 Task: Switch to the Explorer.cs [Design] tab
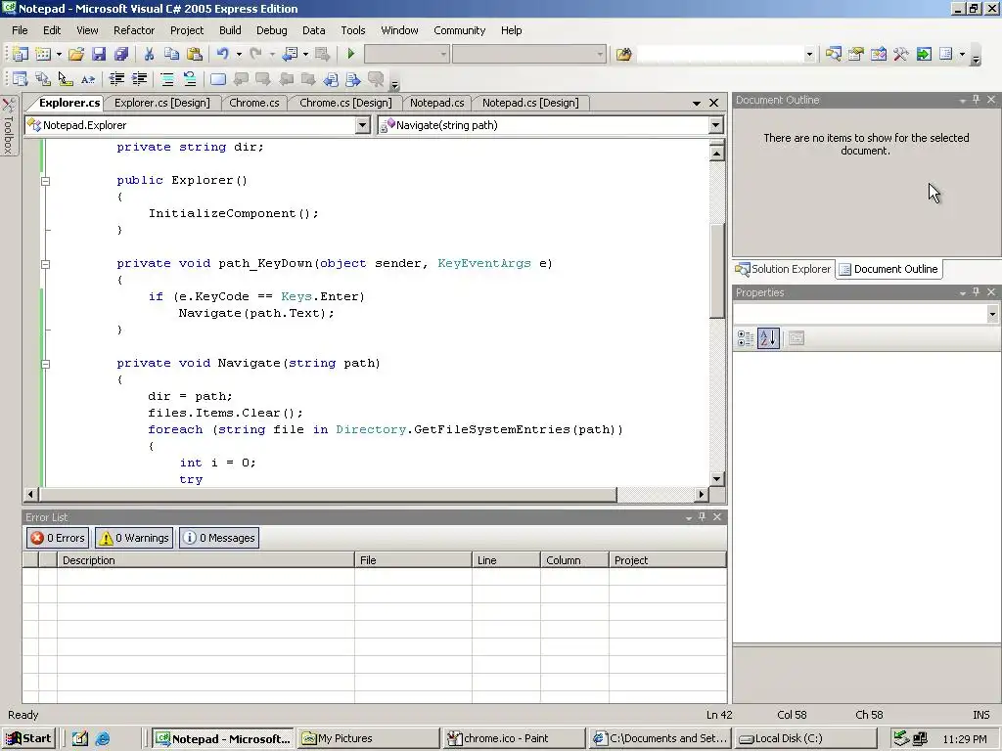point(161,103)
